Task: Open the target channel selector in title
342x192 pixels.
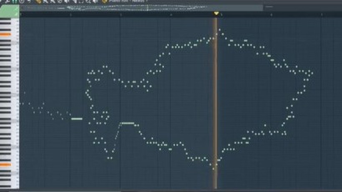Action: tap(105, 1)
